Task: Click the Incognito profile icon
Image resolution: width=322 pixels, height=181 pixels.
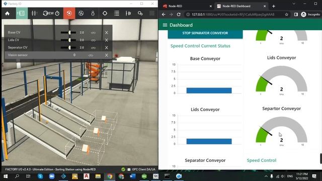Action: coord(303,15)
